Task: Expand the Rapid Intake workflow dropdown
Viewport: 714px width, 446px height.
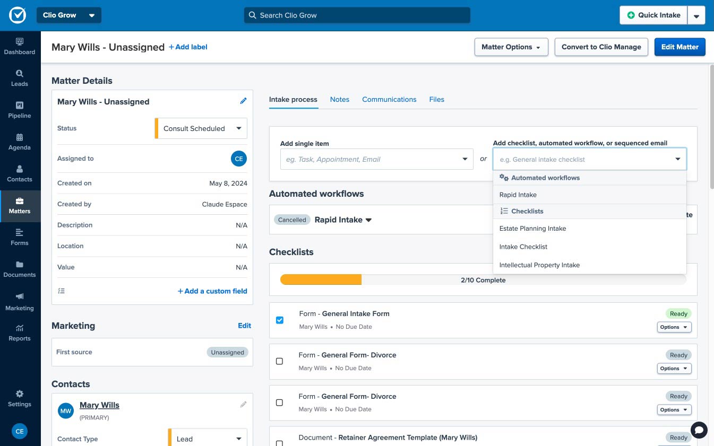Action: (x=342, y=219)
